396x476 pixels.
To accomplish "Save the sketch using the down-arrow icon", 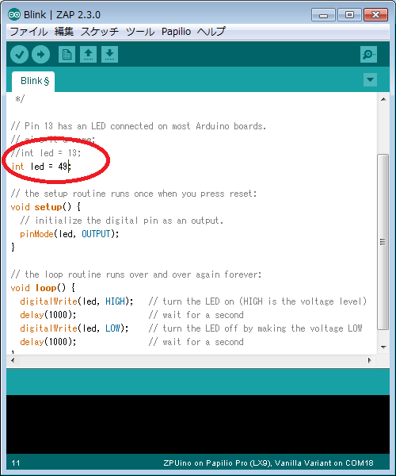I will [x=109, y=55].
